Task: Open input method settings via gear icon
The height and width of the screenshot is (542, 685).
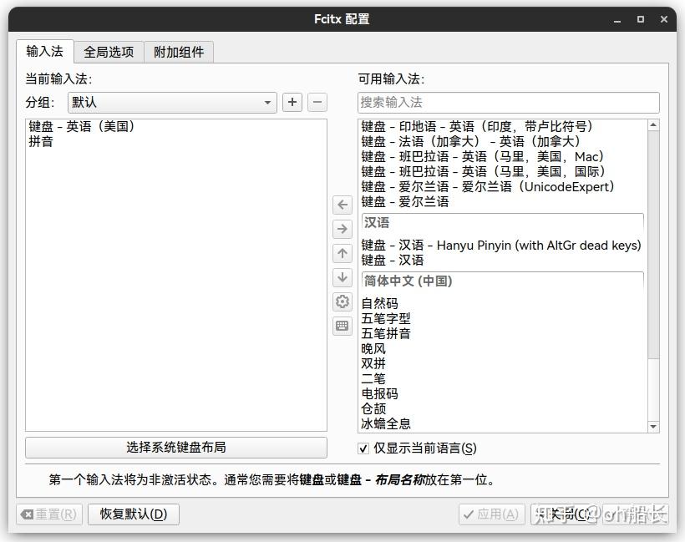Action: 342,301
